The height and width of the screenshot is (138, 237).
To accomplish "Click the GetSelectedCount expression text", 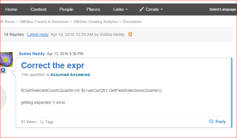I will pyautogui.click(x=91, y=90).
